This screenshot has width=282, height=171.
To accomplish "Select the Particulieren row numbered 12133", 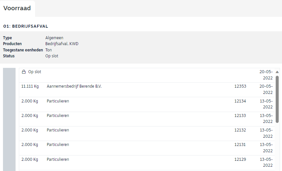I will point(58,116).
